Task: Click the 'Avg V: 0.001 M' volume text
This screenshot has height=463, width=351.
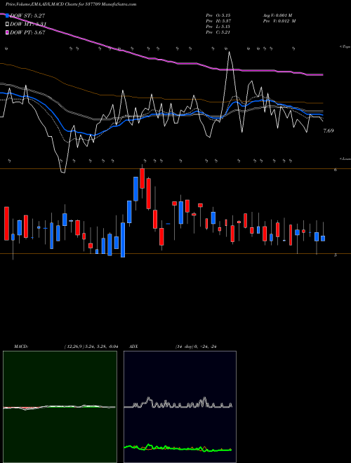Action: click(279, 15)
